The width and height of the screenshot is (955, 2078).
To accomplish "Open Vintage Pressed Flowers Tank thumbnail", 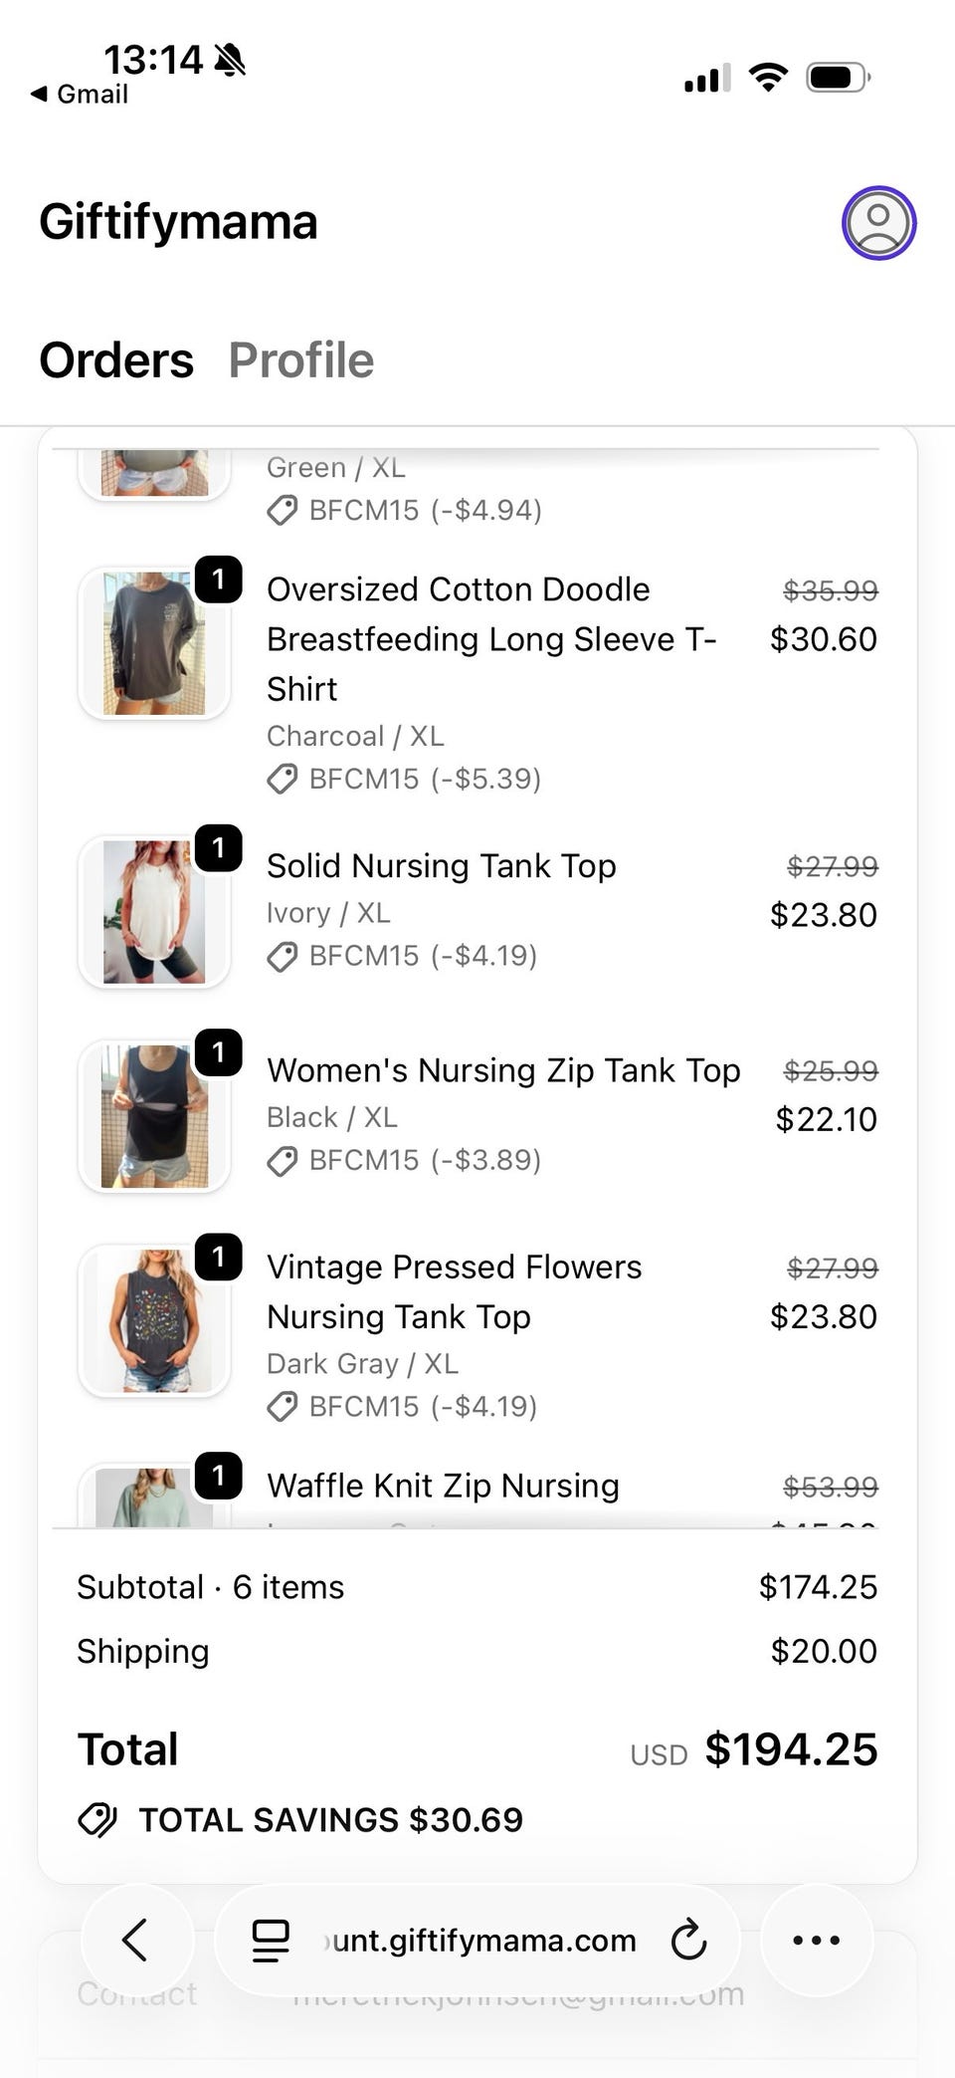I will coord(154,1320).
